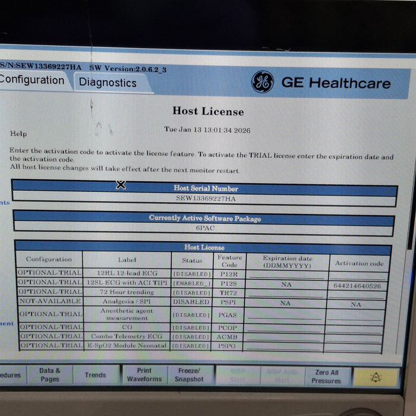Open the Help link
This screenshot has height=416, width=416.
(x=18, y=134)
